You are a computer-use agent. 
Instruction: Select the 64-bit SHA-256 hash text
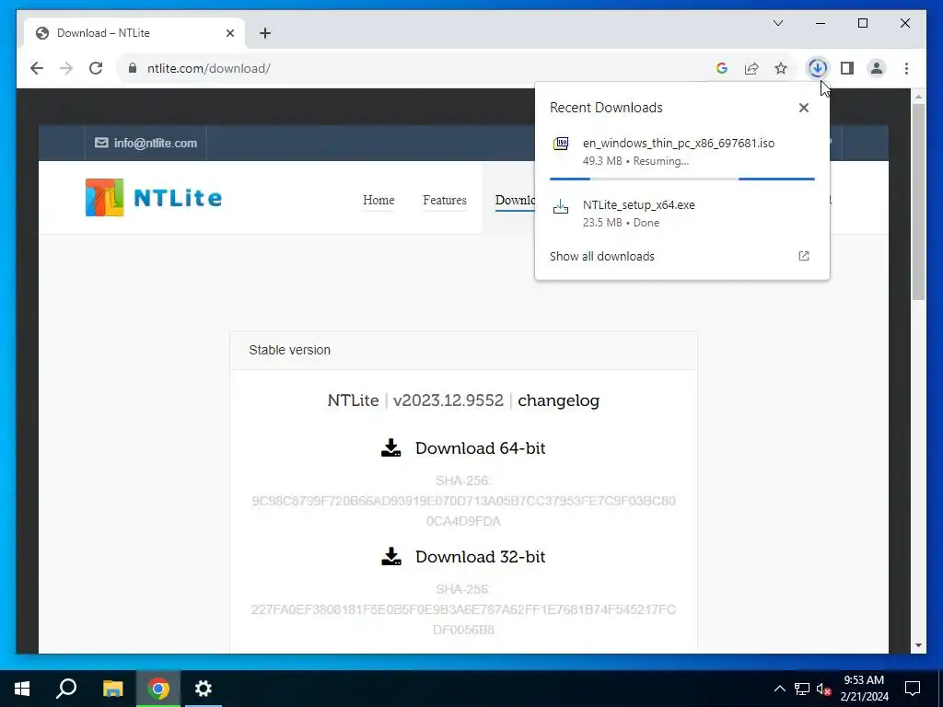464,510
